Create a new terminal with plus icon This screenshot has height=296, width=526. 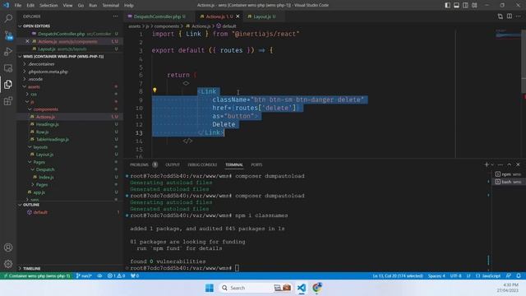[x=487, y=164]
